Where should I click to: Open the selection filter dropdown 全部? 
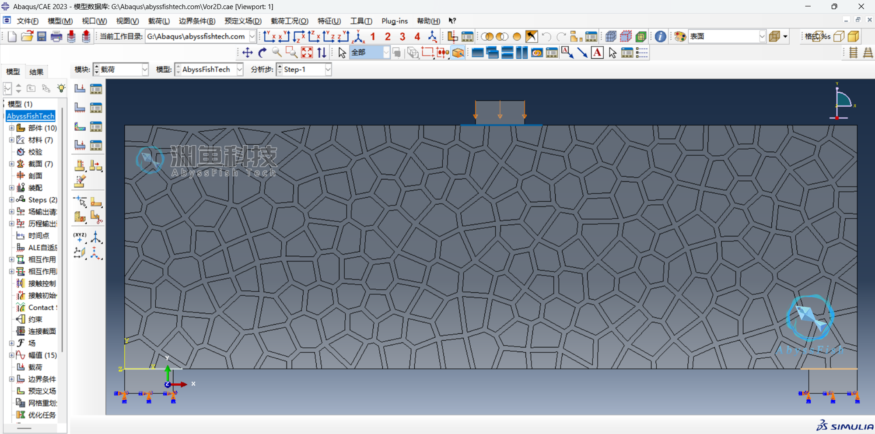pyautogui.click(x=370, y=53)
